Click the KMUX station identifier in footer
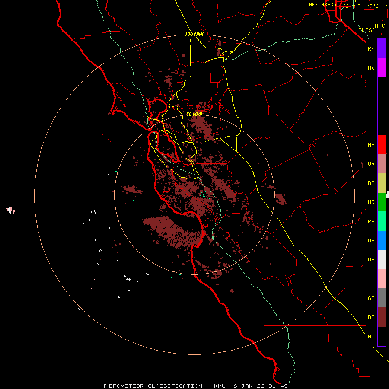 222,386
